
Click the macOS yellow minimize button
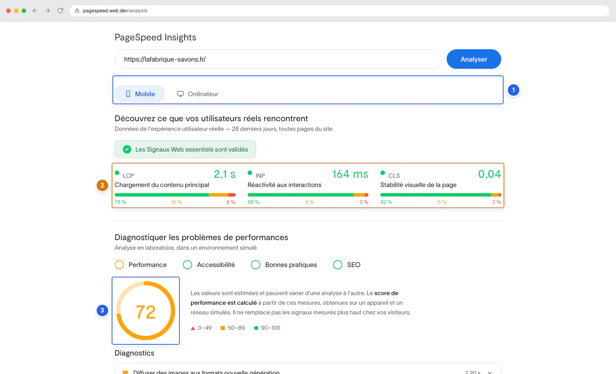(x=16, y=11)
